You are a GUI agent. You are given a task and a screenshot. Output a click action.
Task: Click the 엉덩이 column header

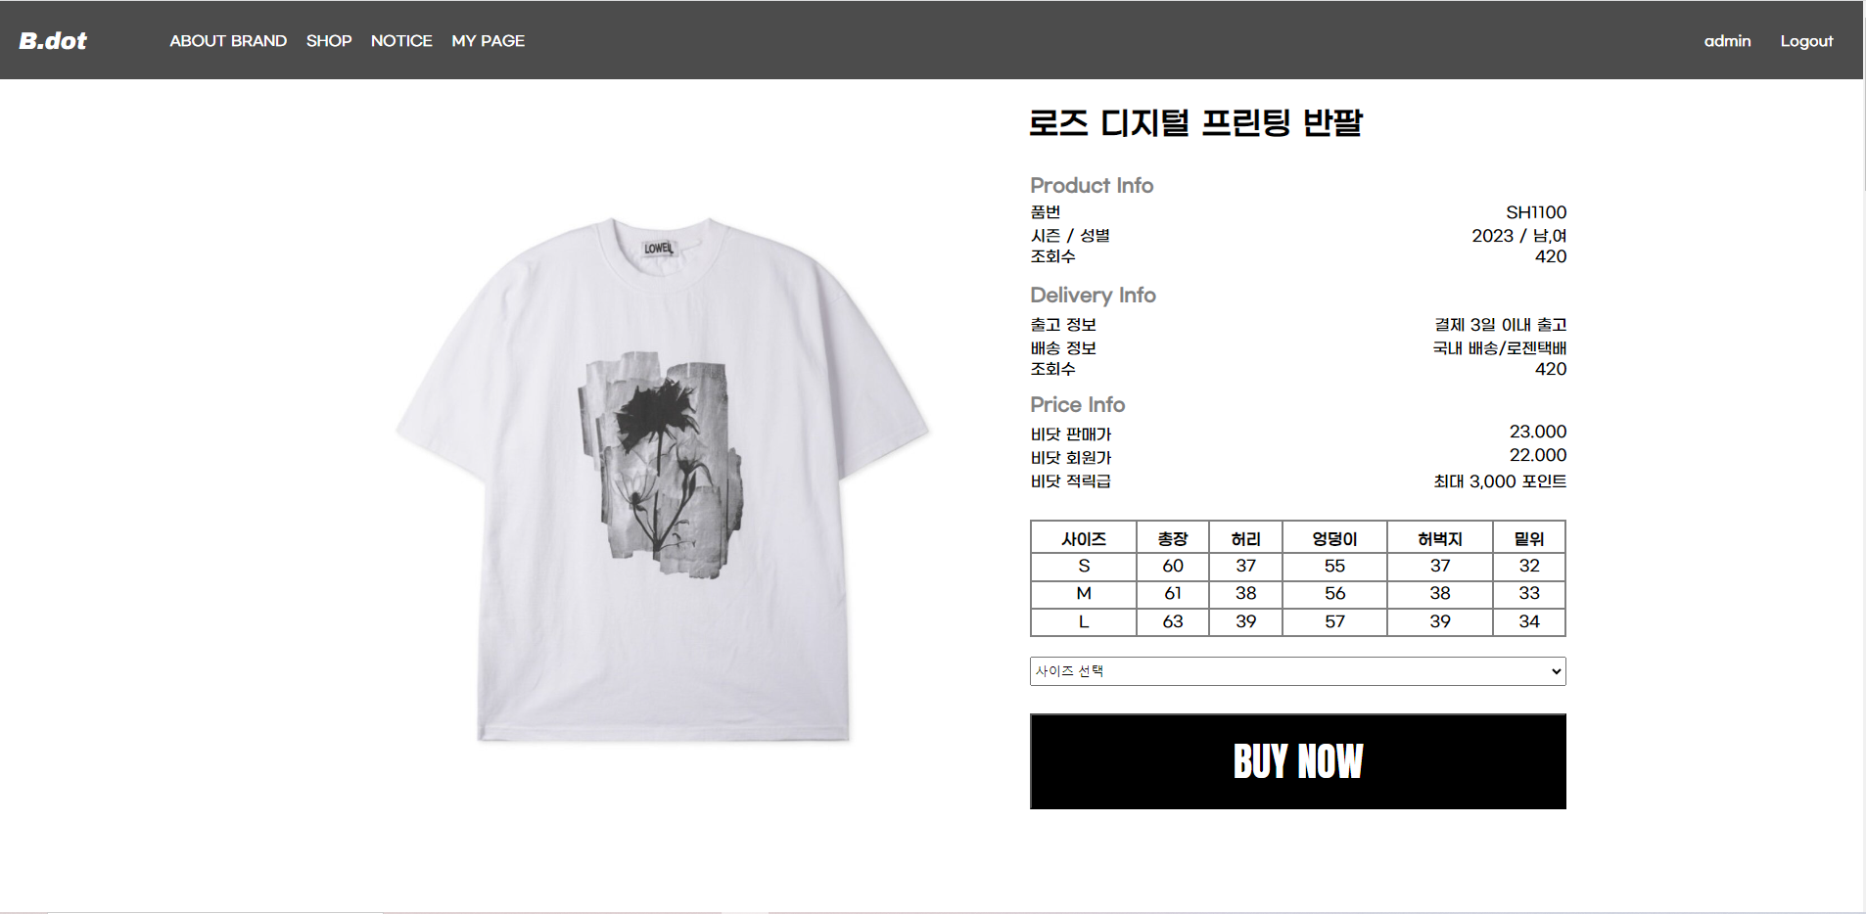click(x=1334, y=538)
